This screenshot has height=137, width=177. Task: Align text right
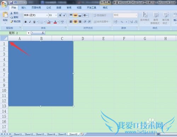tap(80, 22)
